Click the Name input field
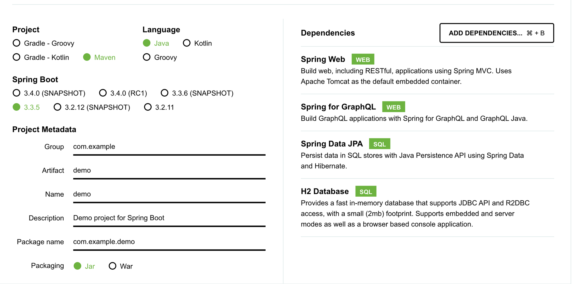The width and height of the screenshot is (573, 284). tap(169, 194)
